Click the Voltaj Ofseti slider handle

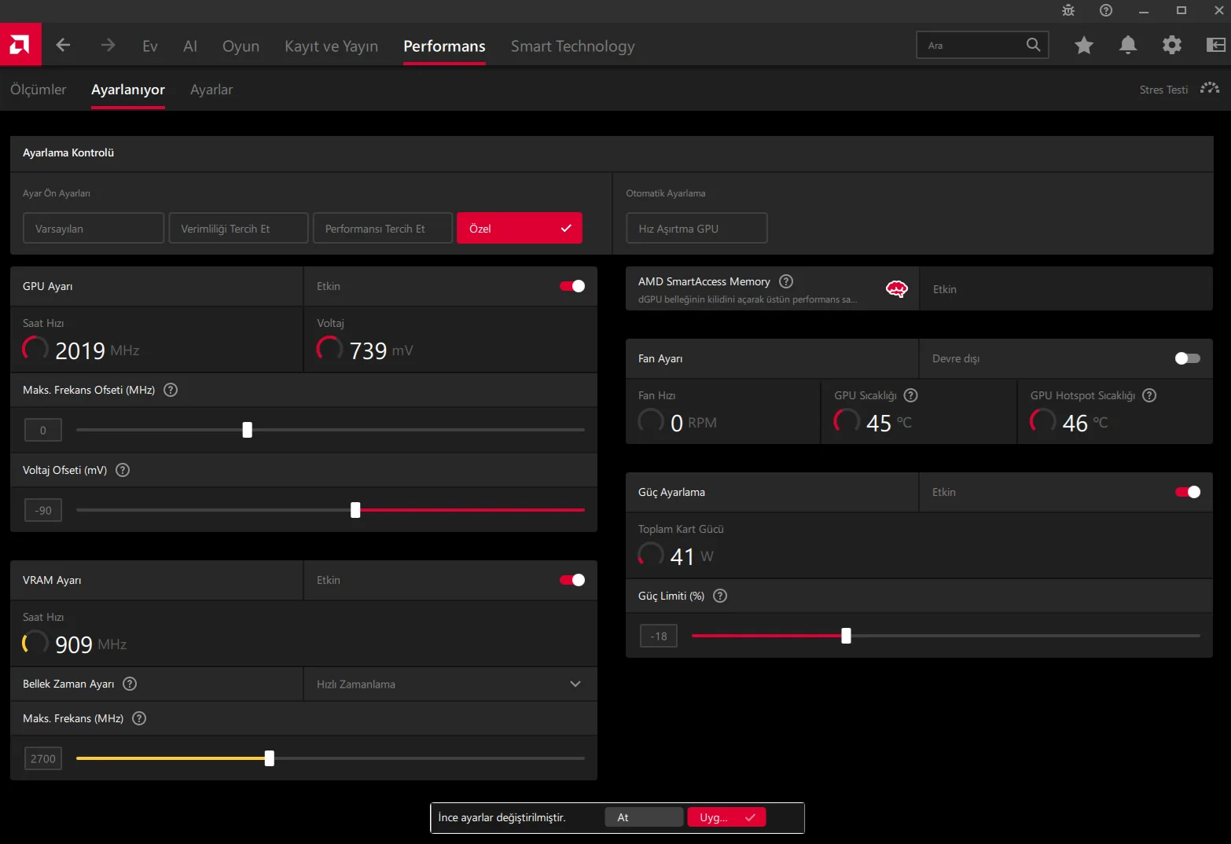tap(355, 510)
